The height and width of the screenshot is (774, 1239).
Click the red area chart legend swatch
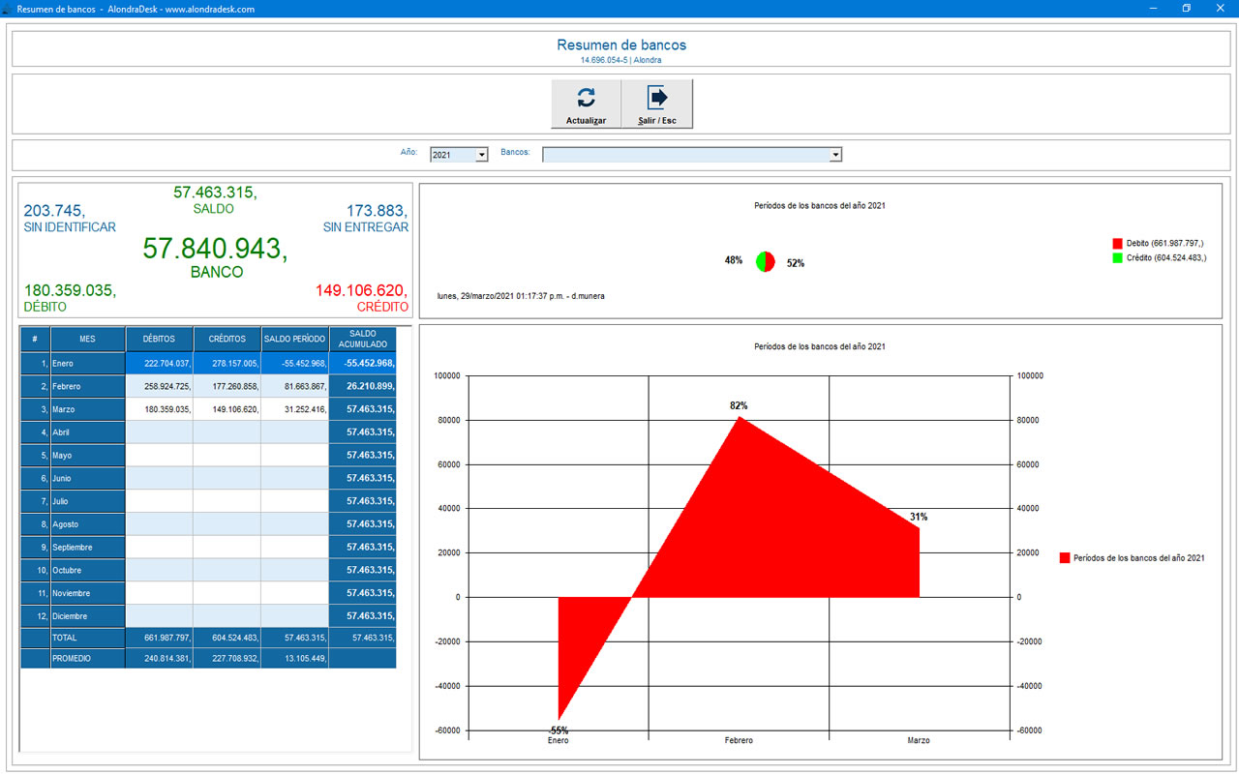(x=1065, y=558)
